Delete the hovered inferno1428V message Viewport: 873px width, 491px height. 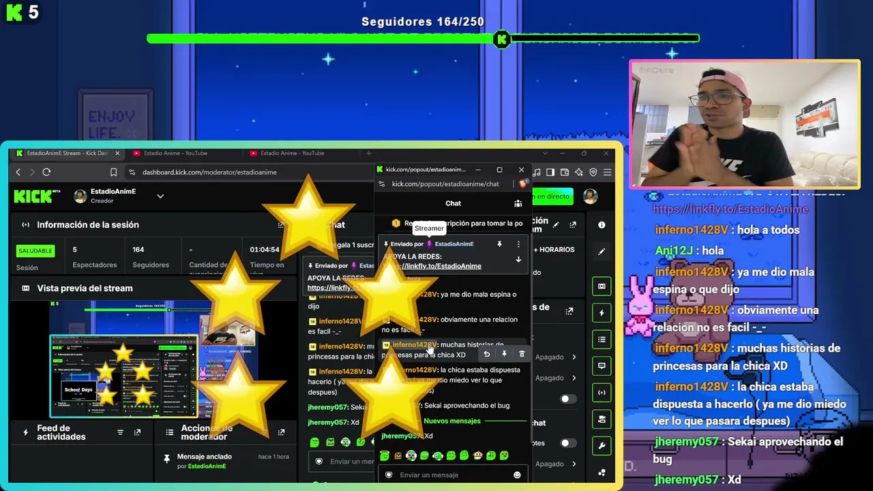click(x=522, y=354)
